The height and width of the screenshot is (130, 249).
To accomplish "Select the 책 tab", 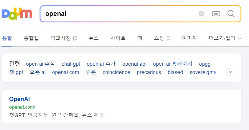I will (x=140, y=38).
